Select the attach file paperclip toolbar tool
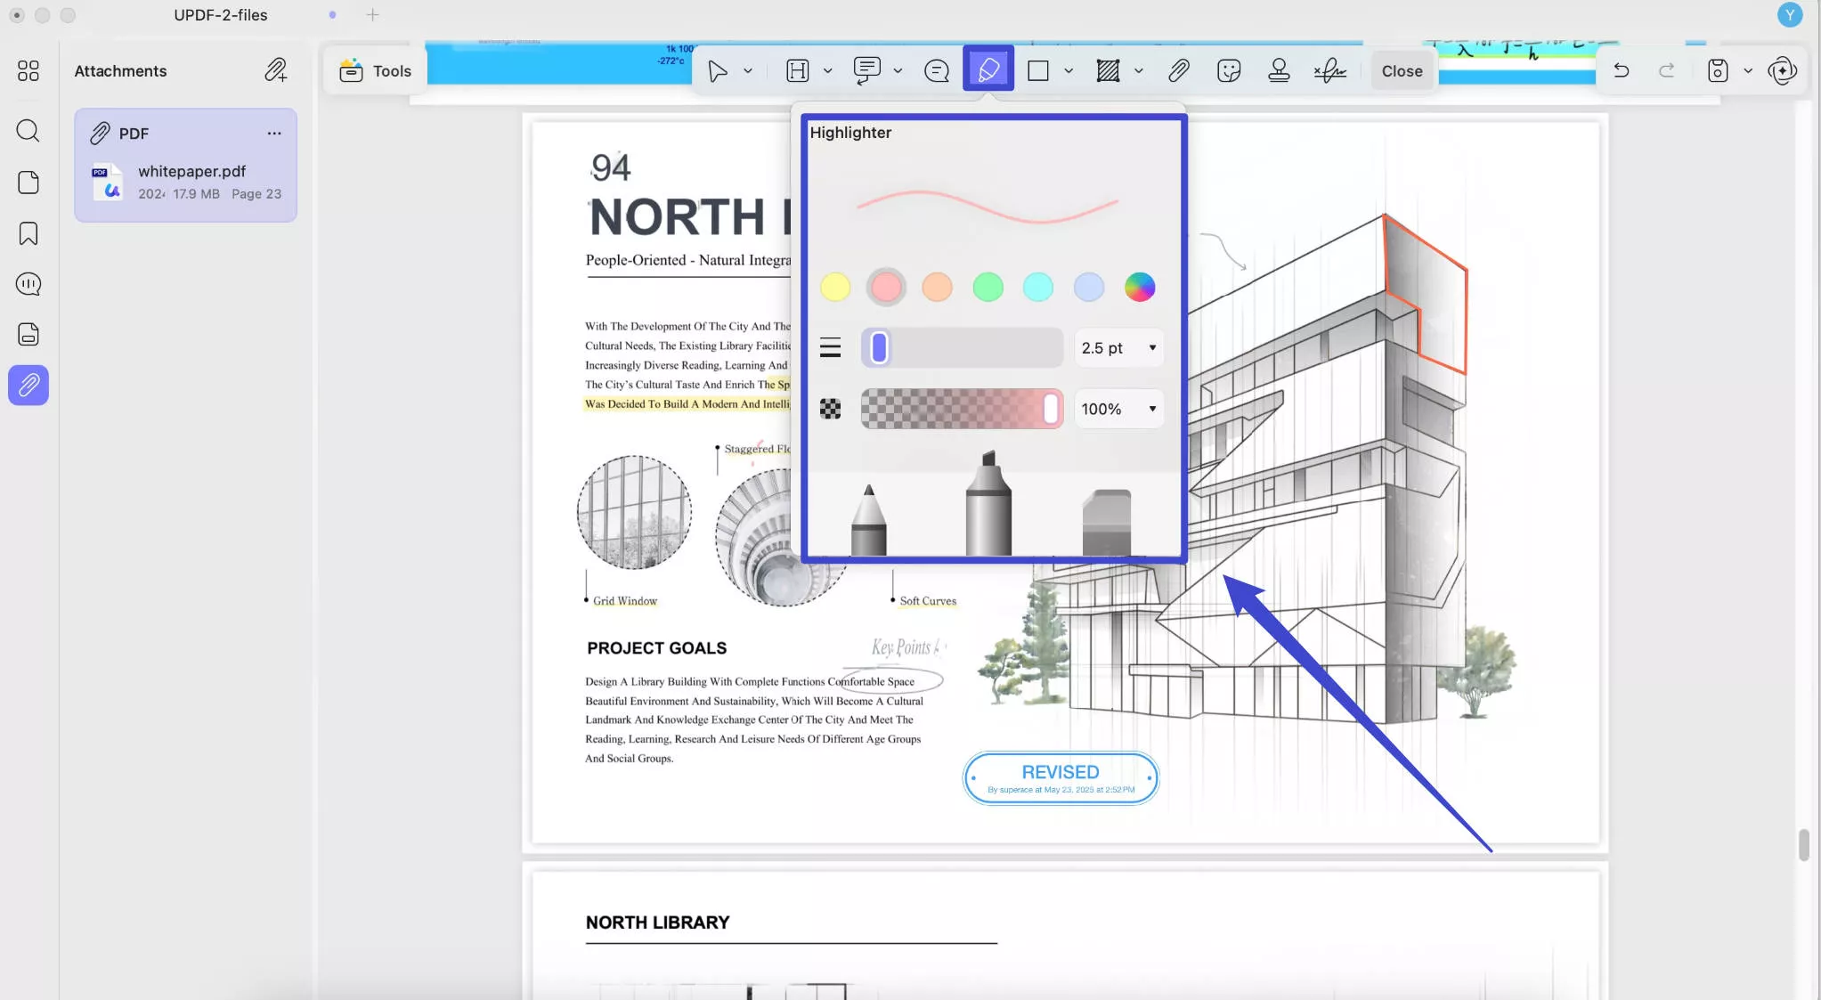The image size is (1821, 1000). [1179, 70]
